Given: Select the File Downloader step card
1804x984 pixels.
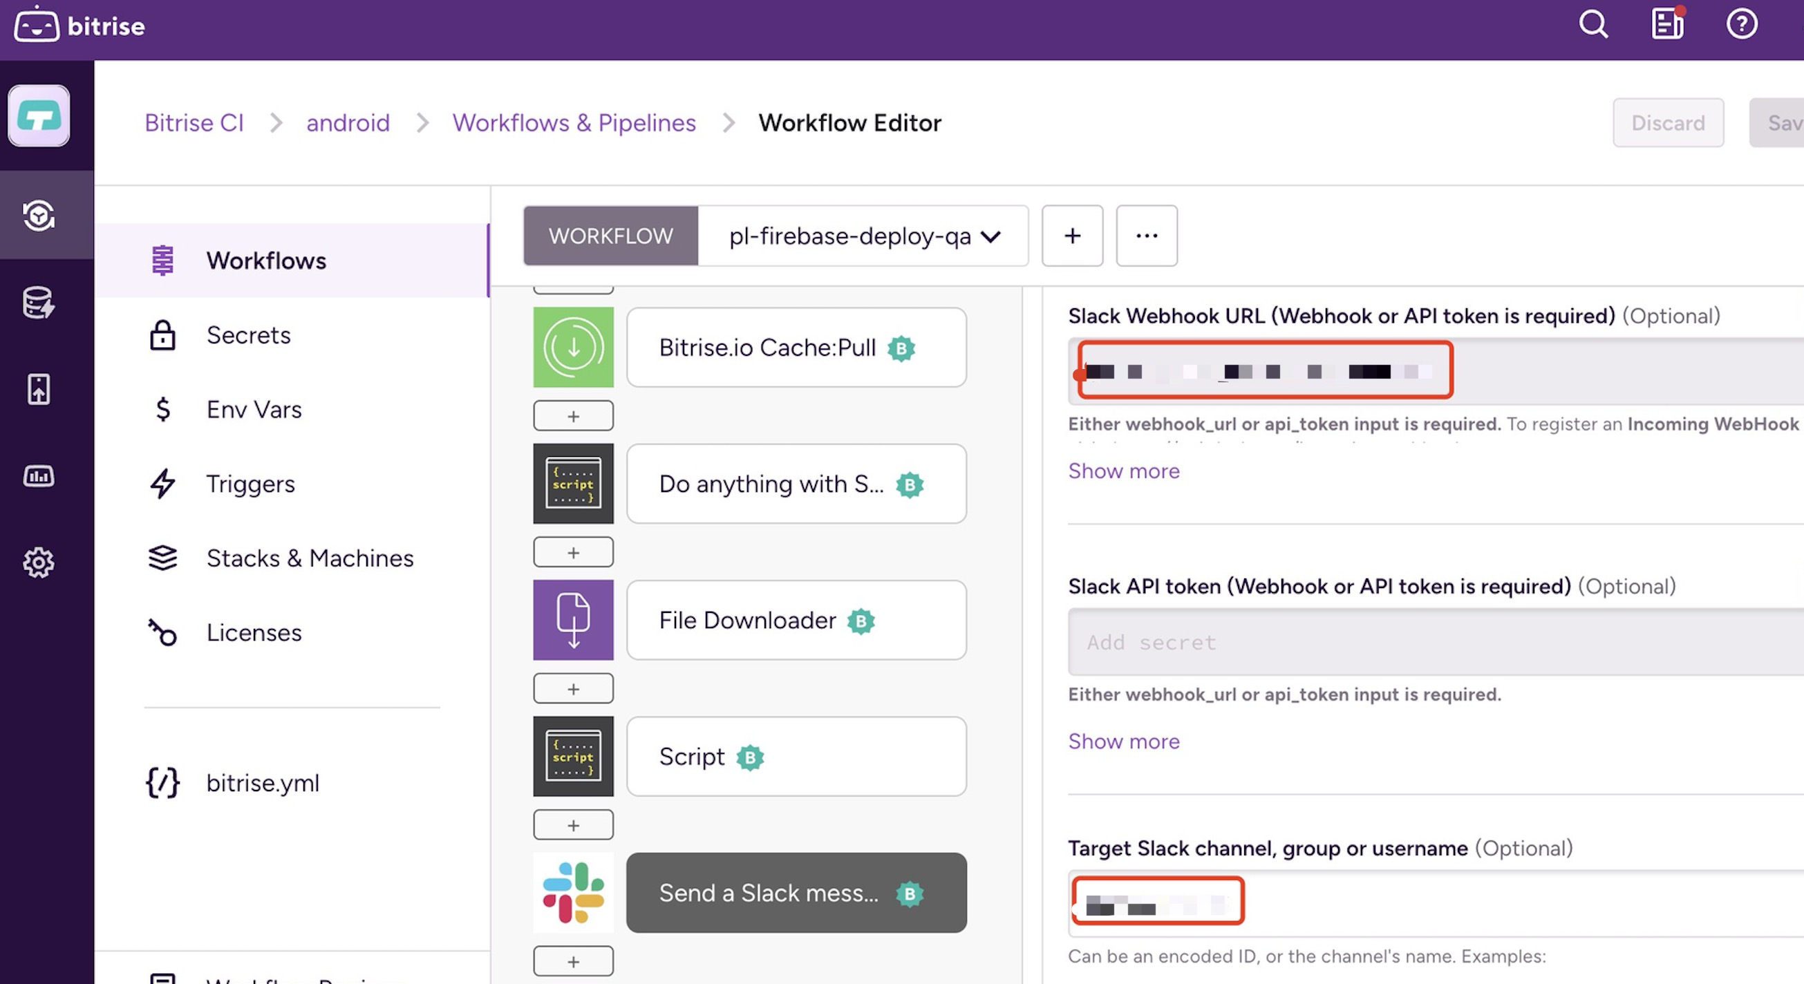Looking at the screenshot, I should pyautogui.click(x=796, y=620).
